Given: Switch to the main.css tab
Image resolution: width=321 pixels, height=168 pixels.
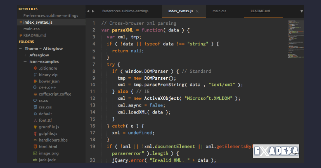Looking at the screenshot, I should click(x=219, y=11).
